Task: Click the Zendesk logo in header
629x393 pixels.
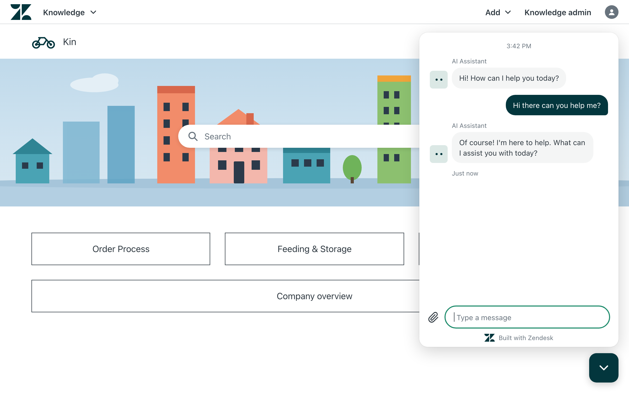Action: tap(21, 12)
